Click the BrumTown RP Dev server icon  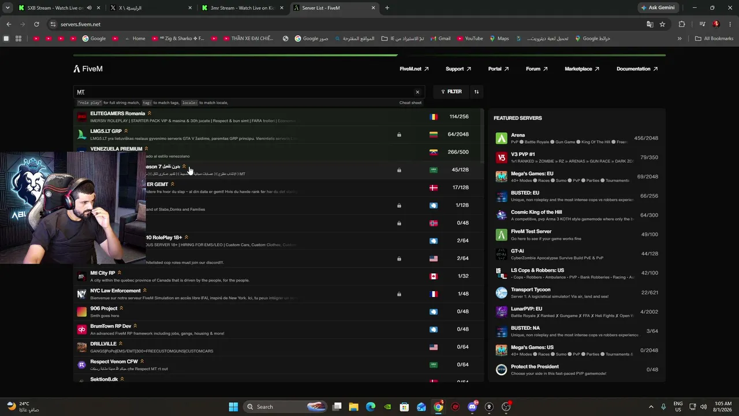point(82,329)
